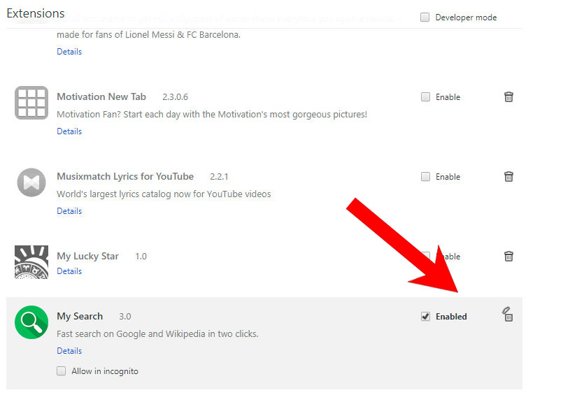Tick Enable for Motivation New Tab

(x=425, y=97)
